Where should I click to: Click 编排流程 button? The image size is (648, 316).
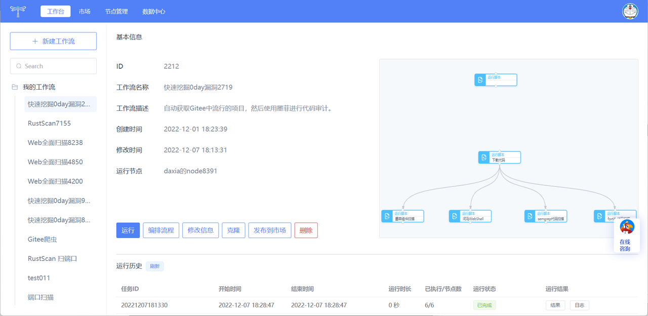click(161, 230)
